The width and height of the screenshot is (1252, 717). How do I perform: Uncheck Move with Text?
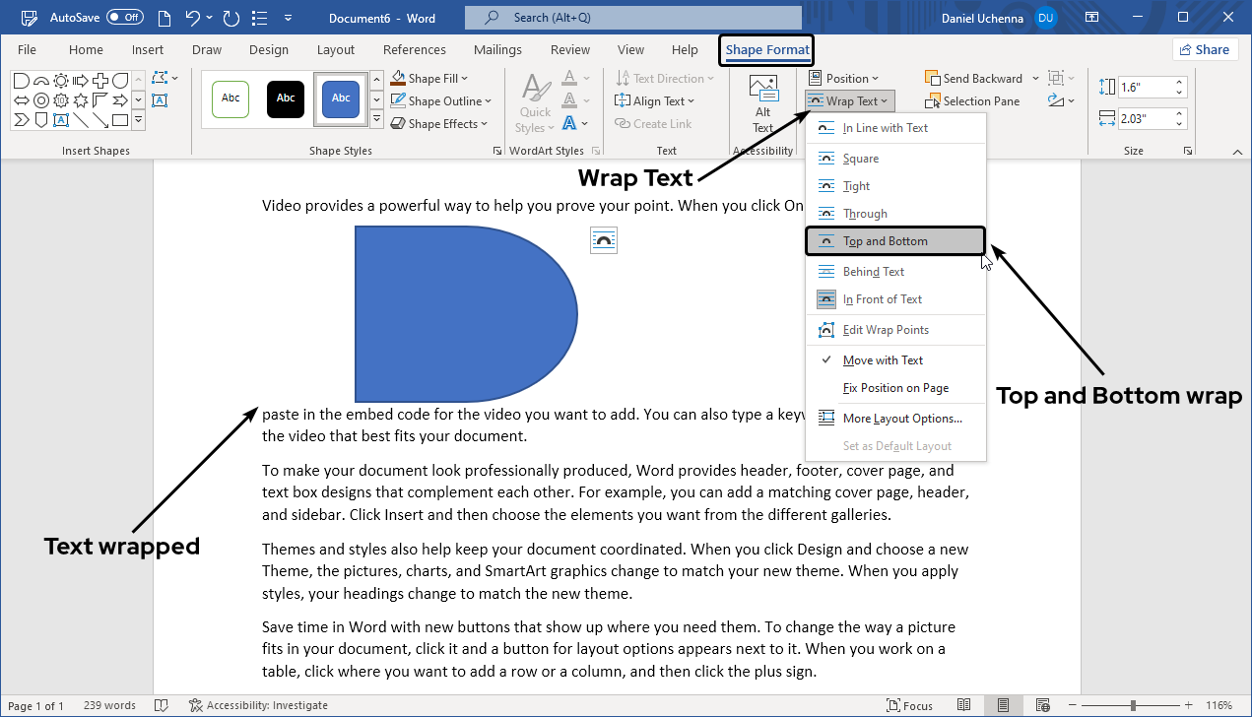click(x=882, y=359)
